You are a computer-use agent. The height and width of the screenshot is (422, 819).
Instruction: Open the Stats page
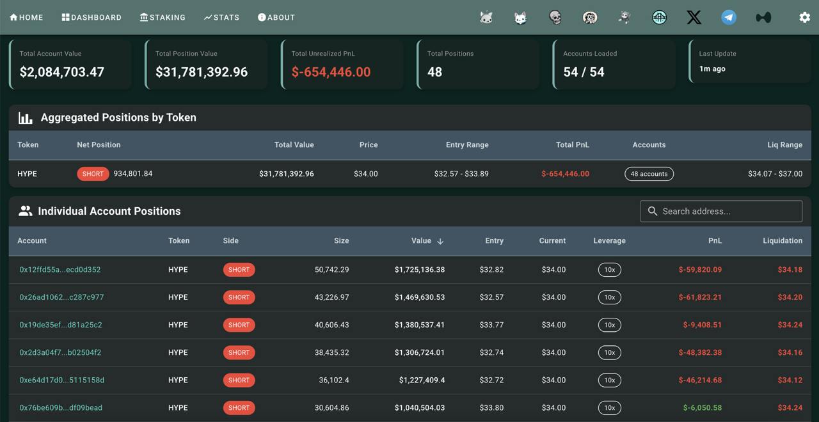point(221,17)
